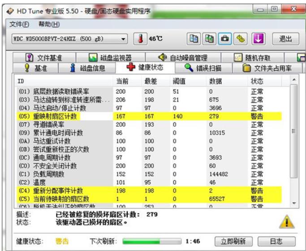Click status text 该驱动器已损坏的扇区
Screen dimensions: 306x251
[91, 222]
